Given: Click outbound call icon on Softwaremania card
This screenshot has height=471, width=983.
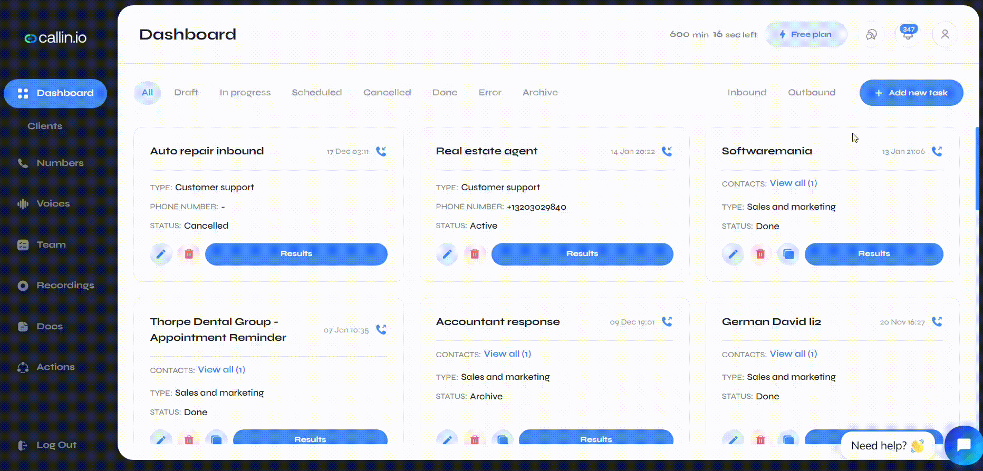Looking at the screenshot, I should point(937,151).
